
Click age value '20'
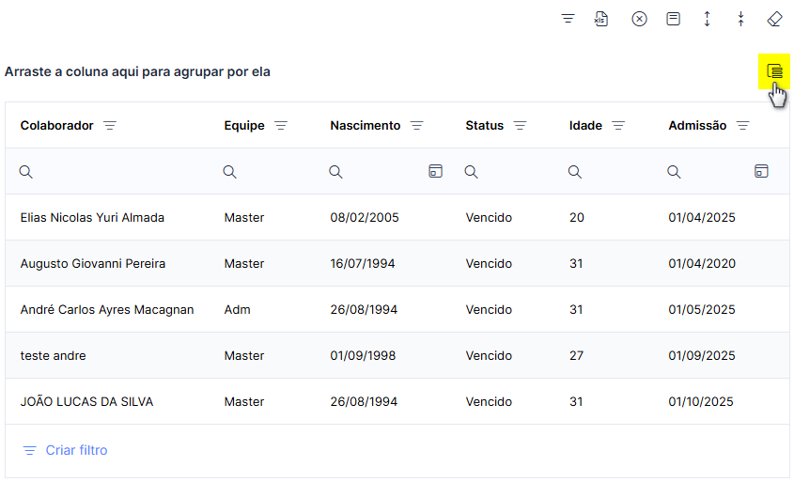[x=577, y=218]
